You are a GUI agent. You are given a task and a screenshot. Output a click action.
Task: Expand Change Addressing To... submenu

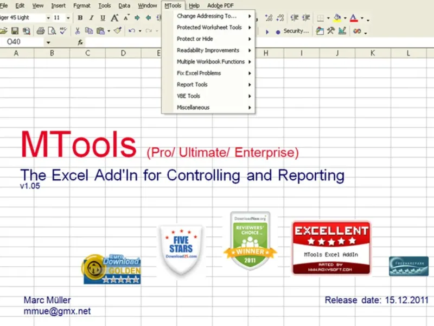click(x=208, y=16)
